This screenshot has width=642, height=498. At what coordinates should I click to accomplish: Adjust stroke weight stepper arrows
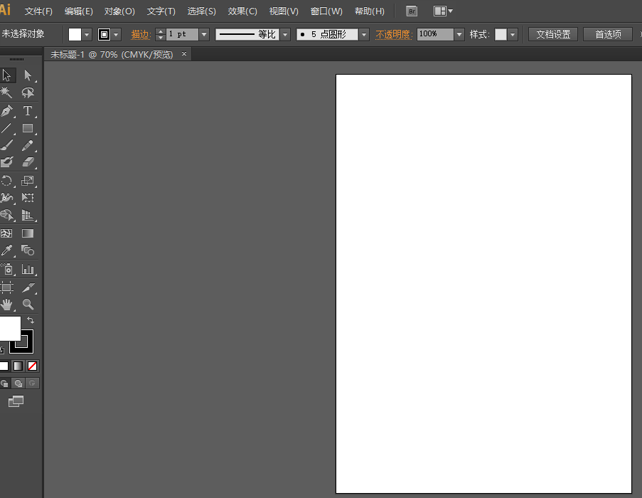[161, 34]
